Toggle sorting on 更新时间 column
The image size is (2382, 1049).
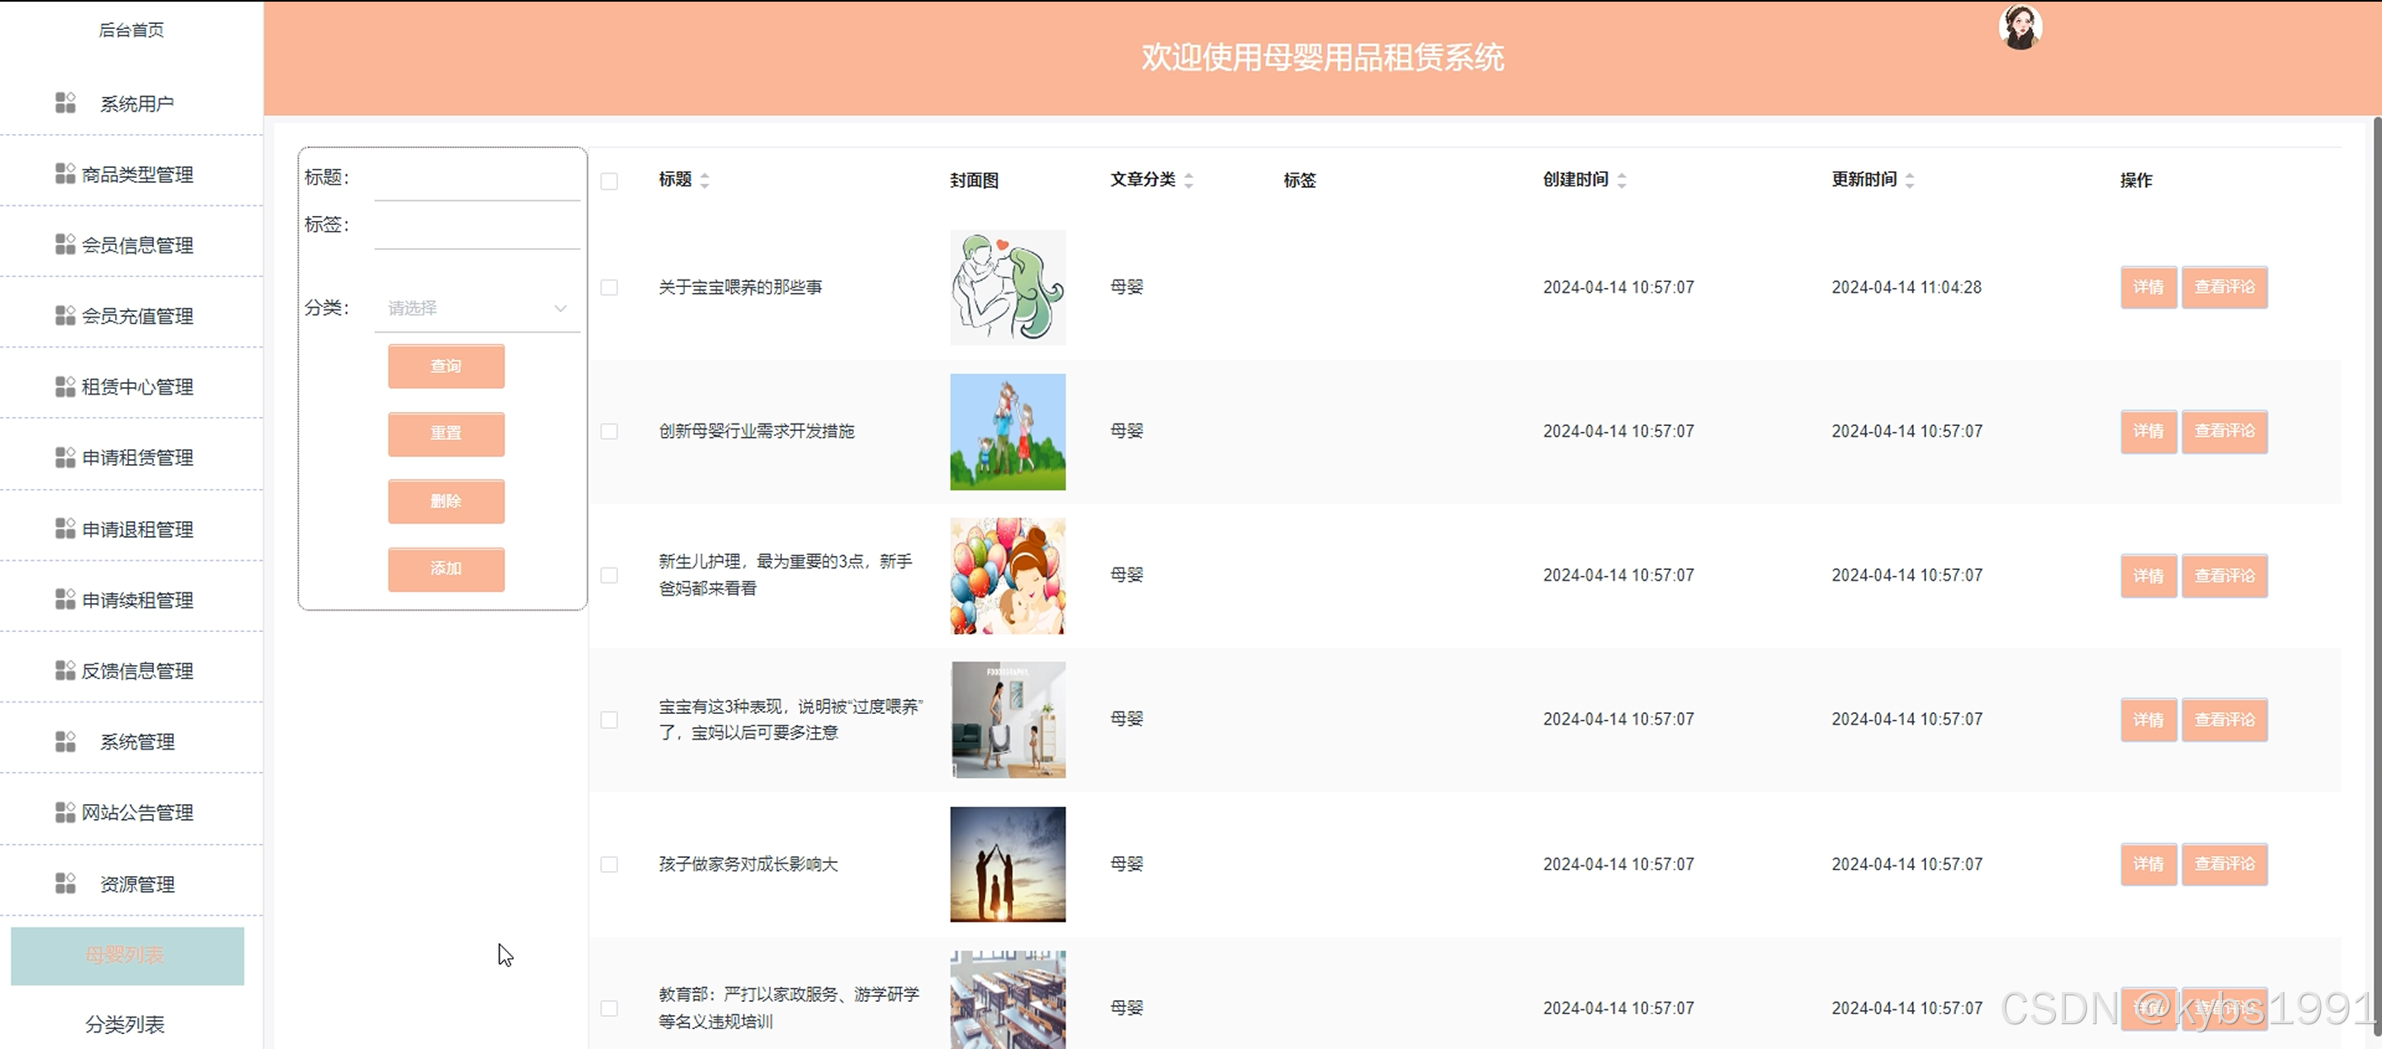(x=1910, y=180)
